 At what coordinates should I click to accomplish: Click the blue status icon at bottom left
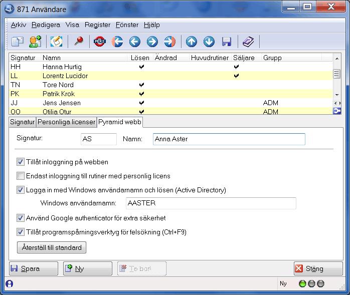9,283
